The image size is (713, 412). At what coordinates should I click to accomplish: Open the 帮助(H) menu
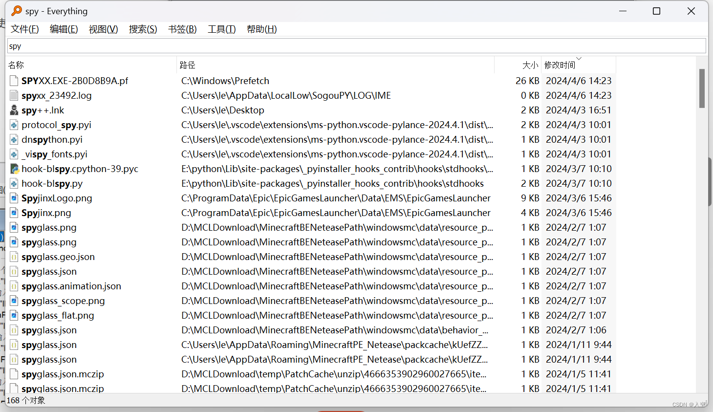point(261,29)
